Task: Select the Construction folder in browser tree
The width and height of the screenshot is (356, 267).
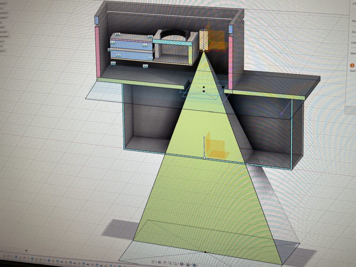Action: tap(3, 32)
